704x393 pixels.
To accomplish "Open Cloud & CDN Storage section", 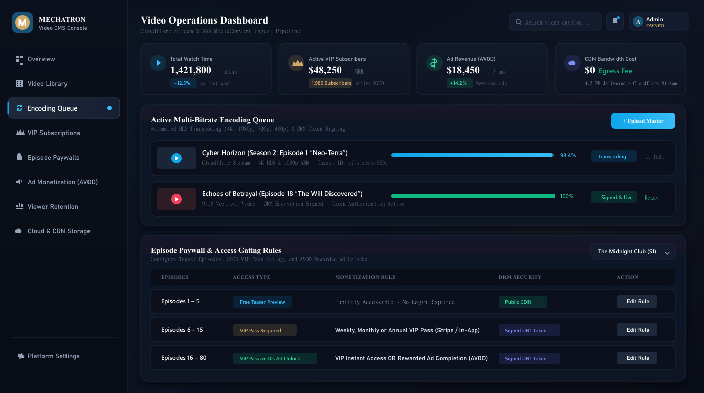I will tap(64, 231).
